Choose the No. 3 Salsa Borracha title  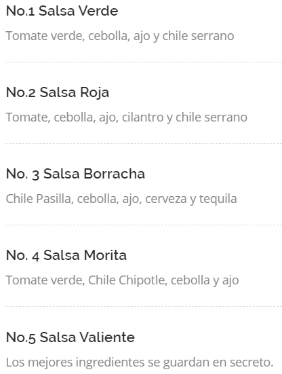click(75, 174)
